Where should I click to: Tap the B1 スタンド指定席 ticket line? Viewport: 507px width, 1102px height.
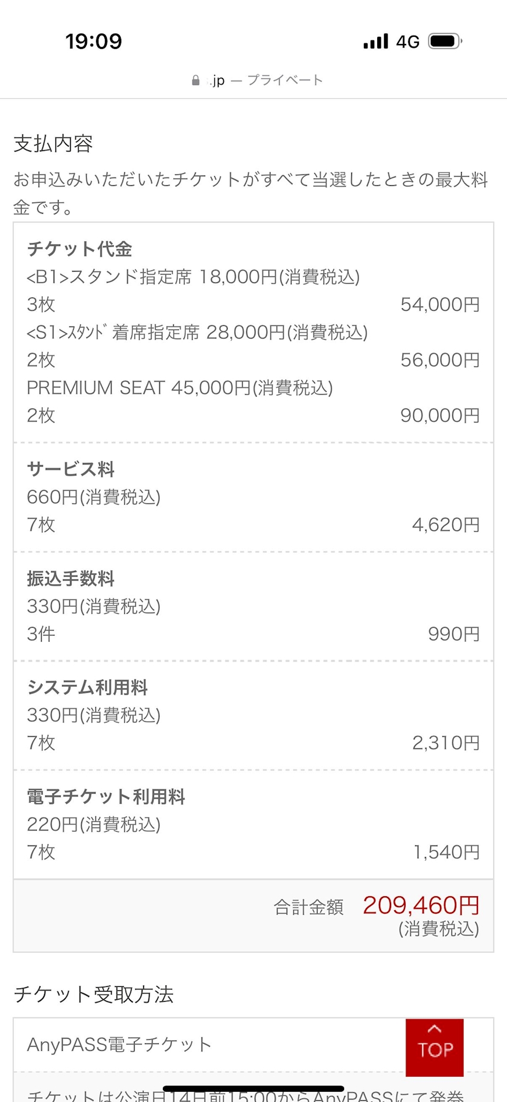click(193, 277)
